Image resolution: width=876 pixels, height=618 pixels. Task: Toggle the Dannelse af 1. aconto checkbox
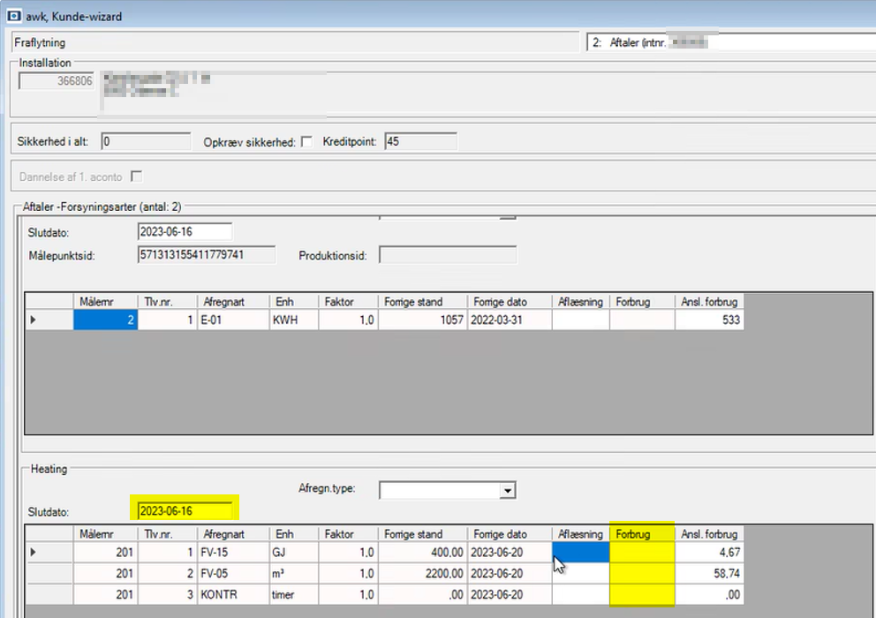tap(136, 177)
